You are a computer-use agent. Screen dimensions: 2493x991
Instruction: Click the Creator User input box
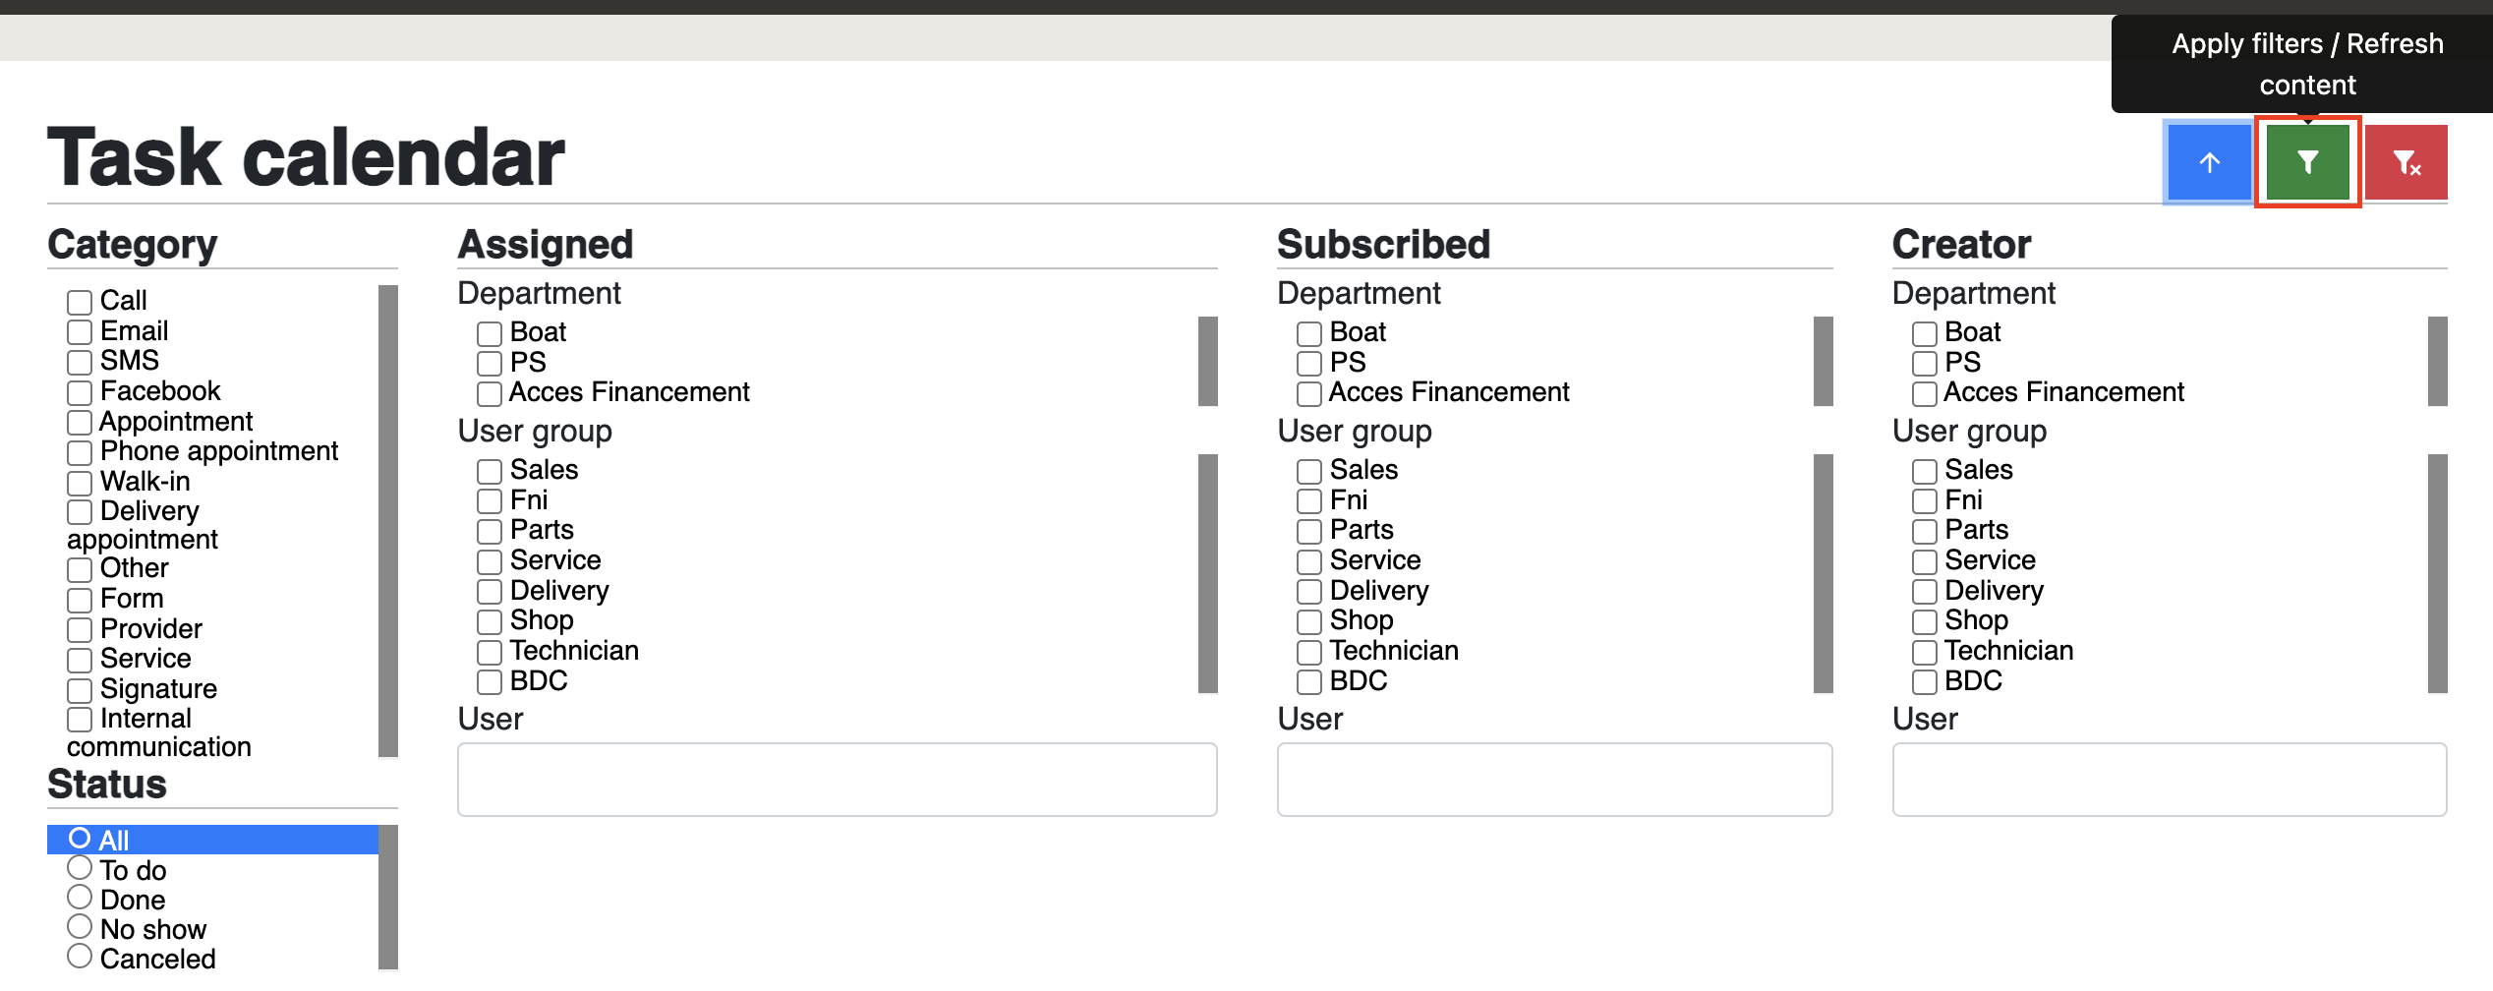click(2170, 780)
